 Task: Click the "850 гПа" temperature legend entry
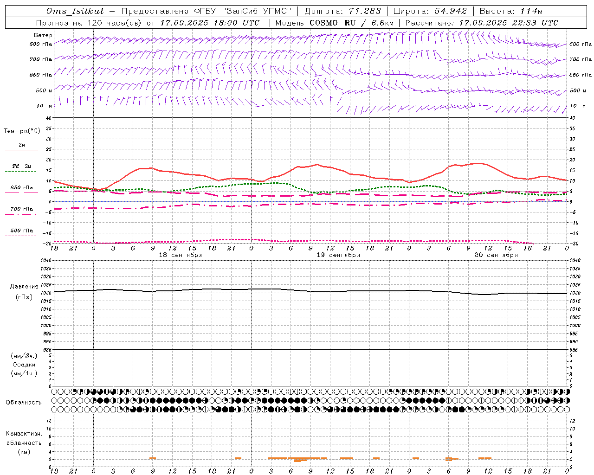coord(22,188)
